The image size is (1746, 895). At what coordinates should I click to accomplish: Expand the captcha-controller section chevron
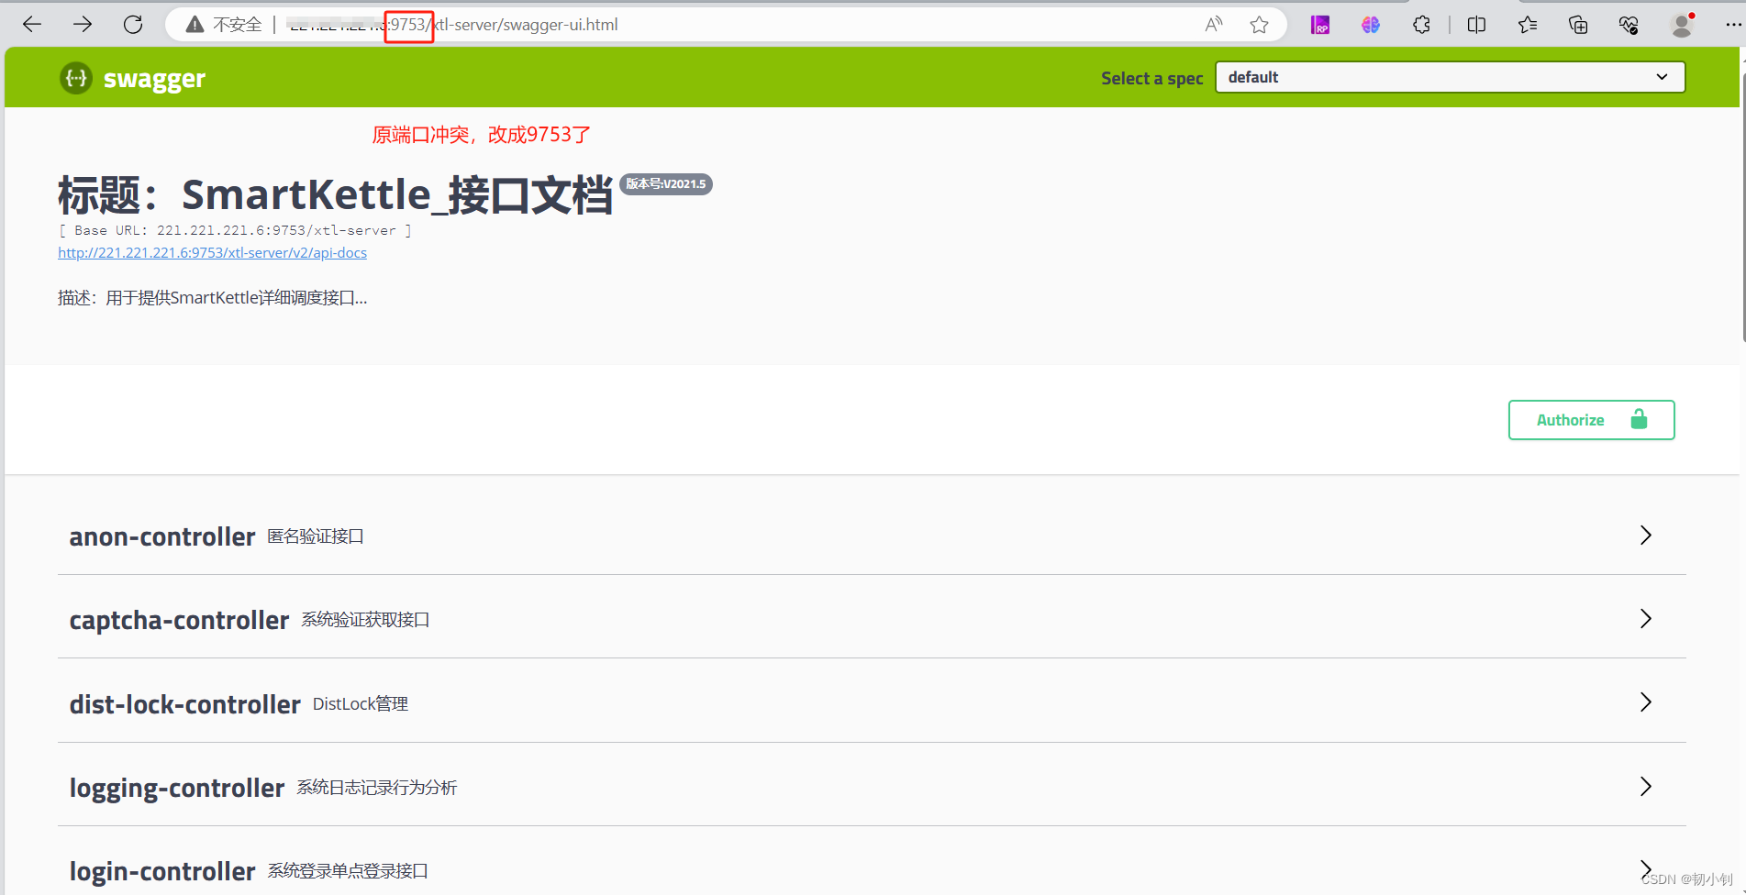1645,619
